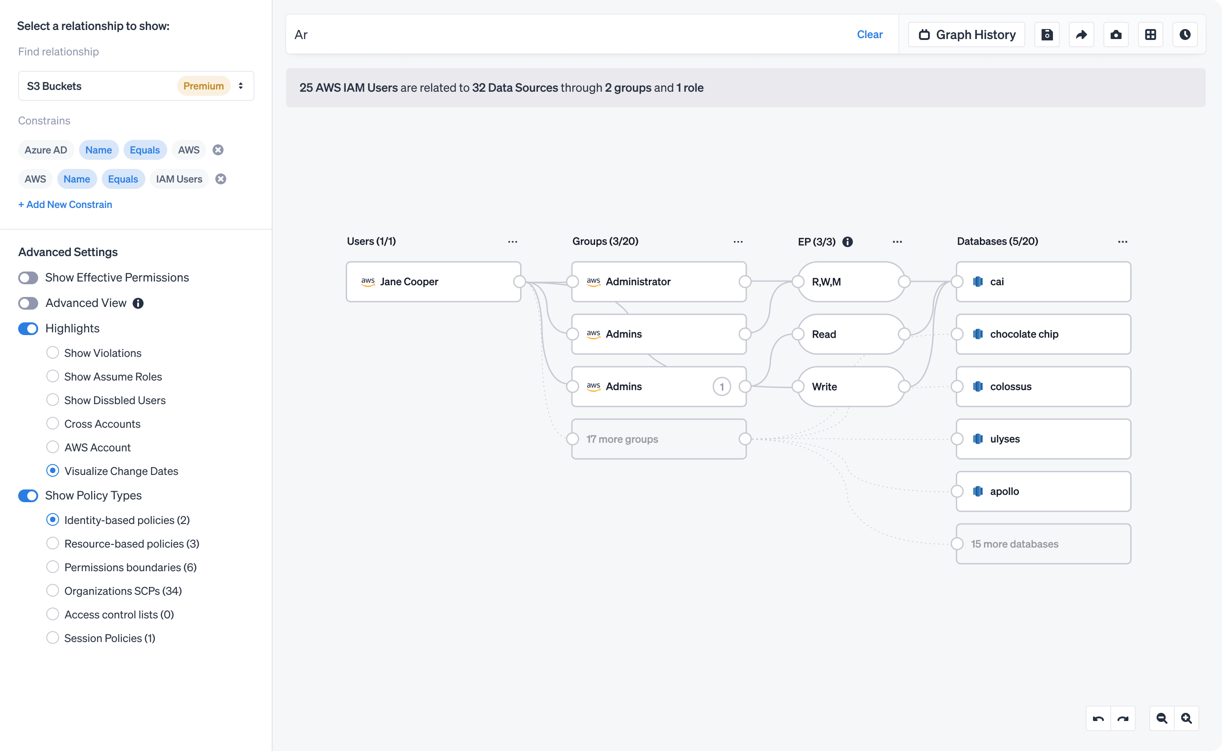Take a snapshot with camera icon
This screenshot has width=1222, height=751.
(x=1116, y=35)
